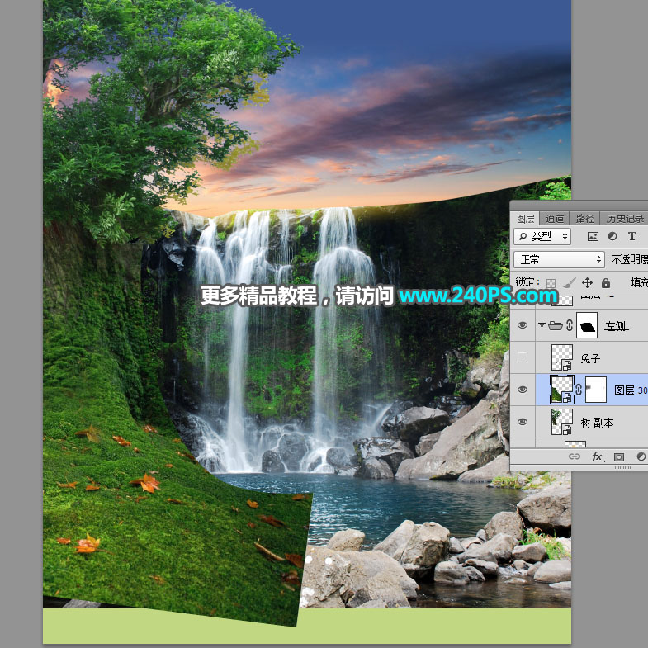Viewport: 648px width, 648px height.
Task: Select the 左侧 group mask thumbnail
Action: point(587,325)
